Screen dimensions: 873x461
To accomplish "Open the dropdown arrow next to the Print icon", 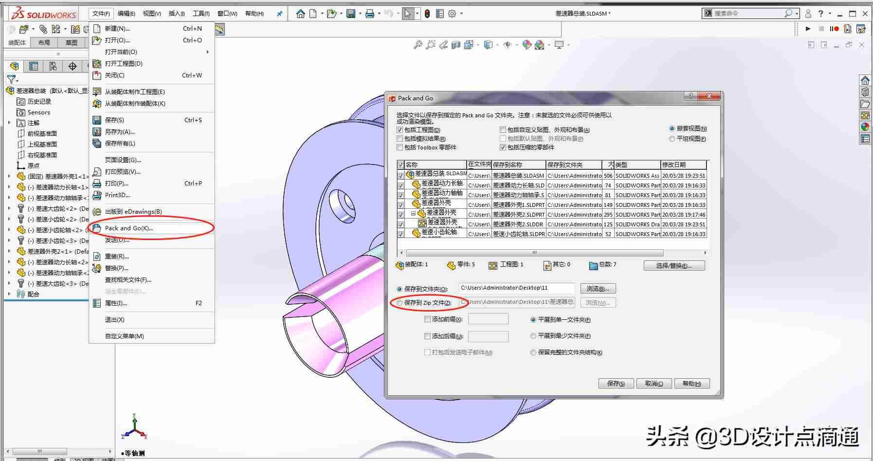I will [x=379, y=14].
